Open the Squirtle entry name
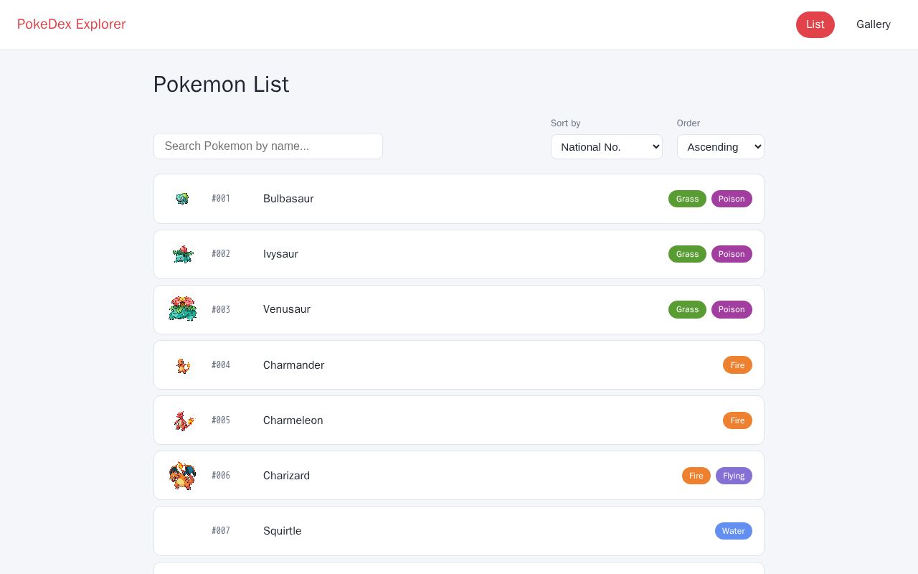 [283, 531]
